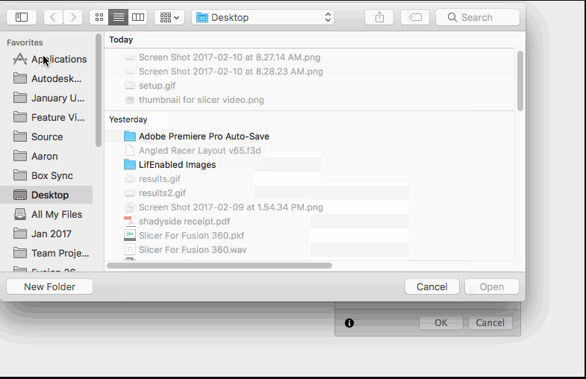Click the Slicer .pkf file icon
This screenshot has height=379, width=586.
[130, 235]
